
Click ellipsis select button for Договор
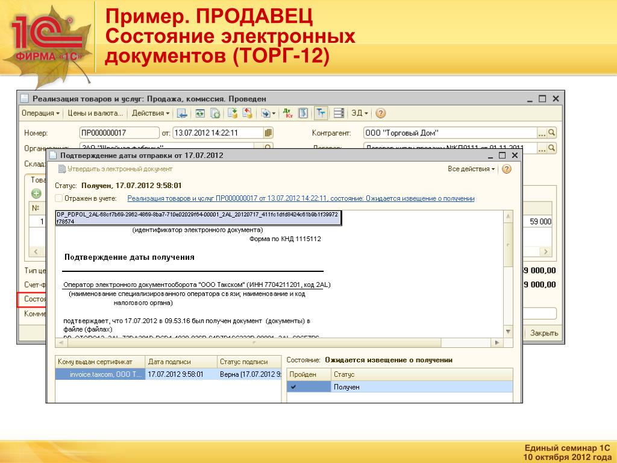tap(542, 148)
